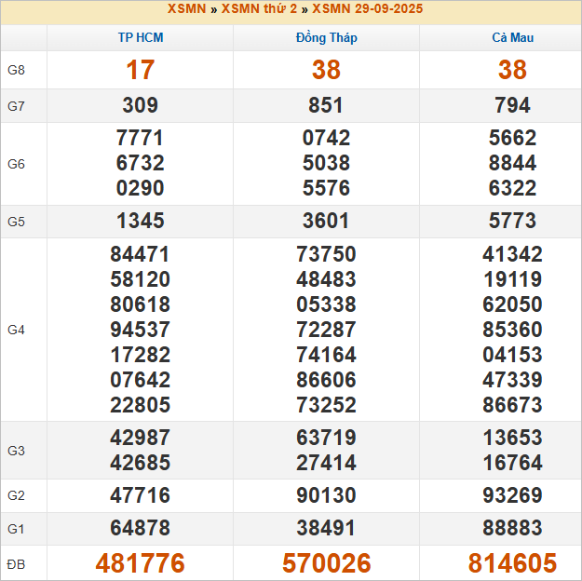Select the Đồng Tháp column header
This screenshot has width=582, height=581.
click(326, 38)
